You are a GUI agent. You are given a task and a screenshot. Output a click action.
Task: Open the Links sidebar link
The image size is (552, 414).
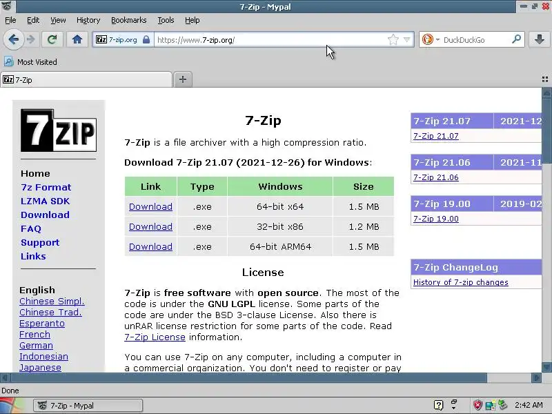pyautogui.click(x=33, y=256)
